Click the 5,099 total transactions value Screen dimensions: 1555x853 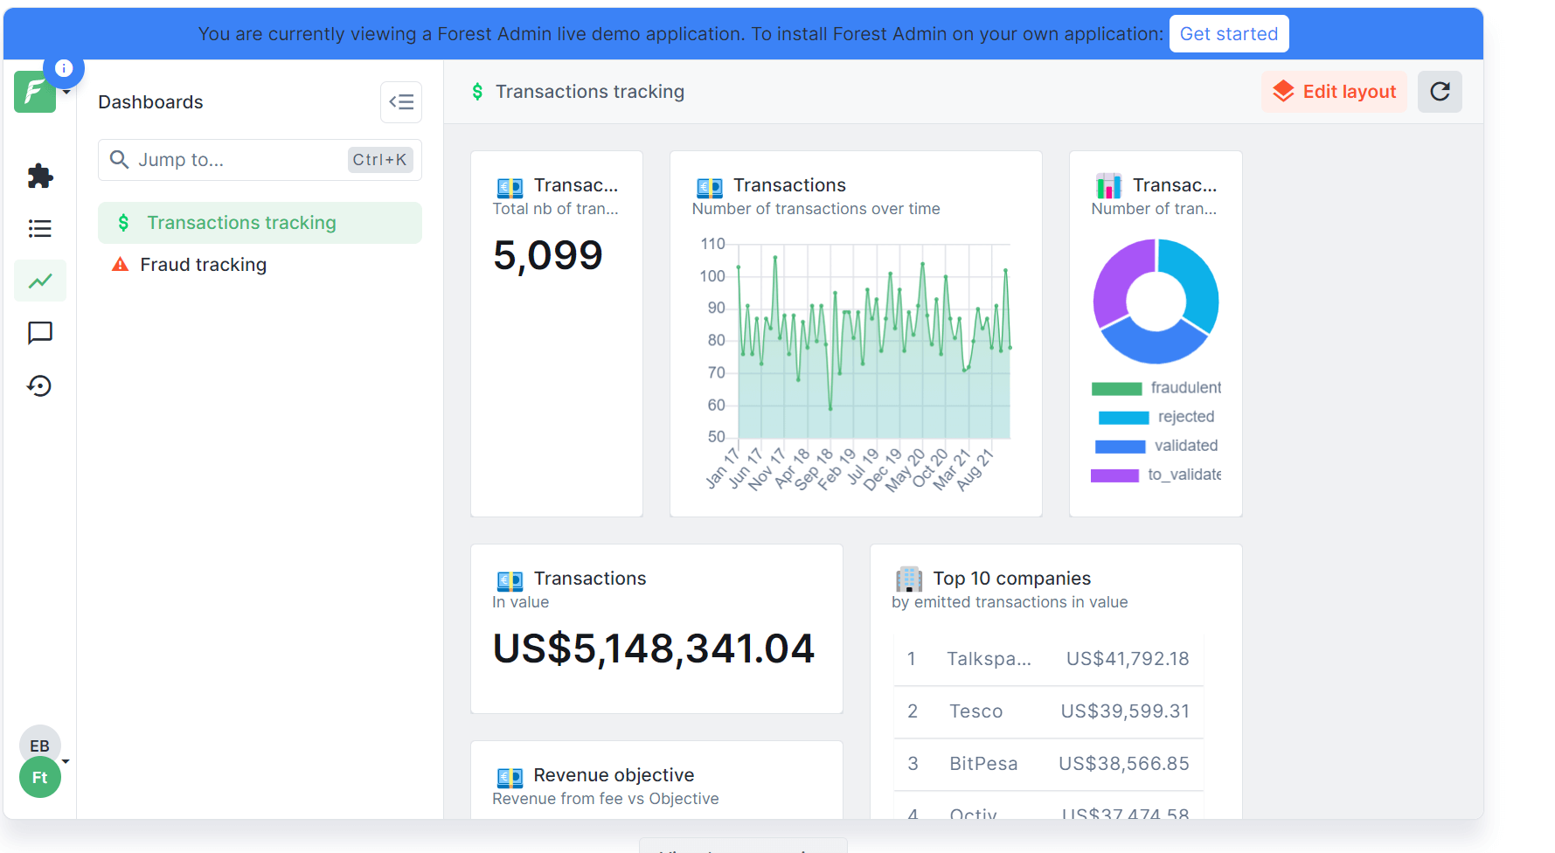[548, 255]
